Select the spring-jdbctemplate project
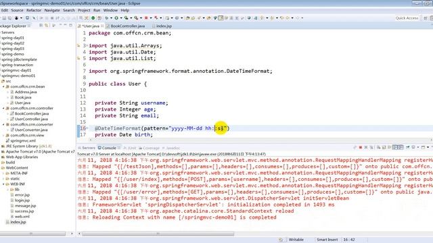Screen dimensions: 433x243 19,59
